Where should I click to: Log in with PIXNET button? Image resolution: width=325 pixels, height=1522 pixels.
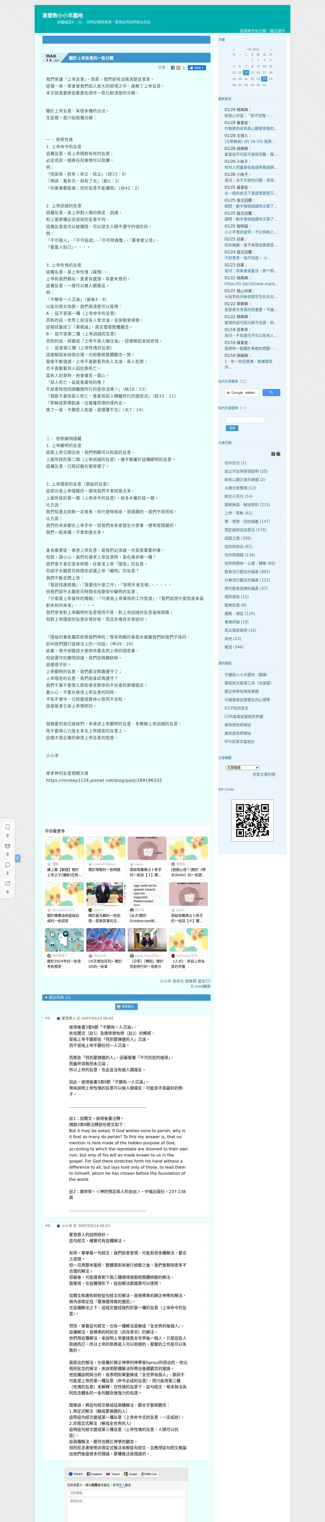pyautogui.click(x=76, y=1474)
